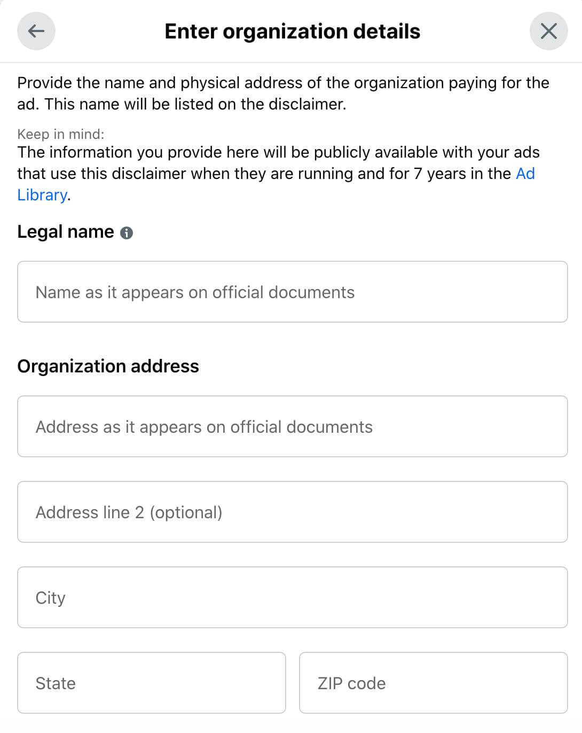
Task: Click the Enter organization details title
Action: coord(292,32)
